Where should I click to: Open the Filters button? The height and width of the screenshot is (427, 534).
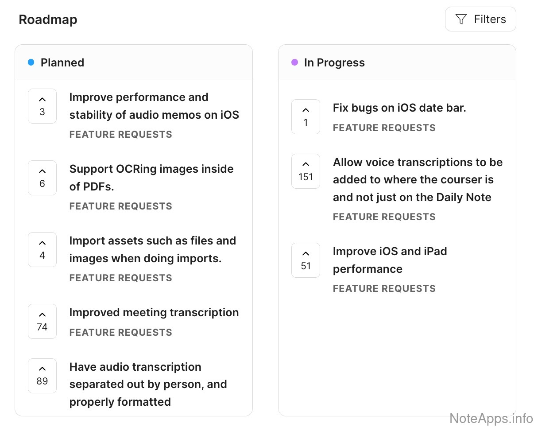pyautogui.click(x=480, y=19)
